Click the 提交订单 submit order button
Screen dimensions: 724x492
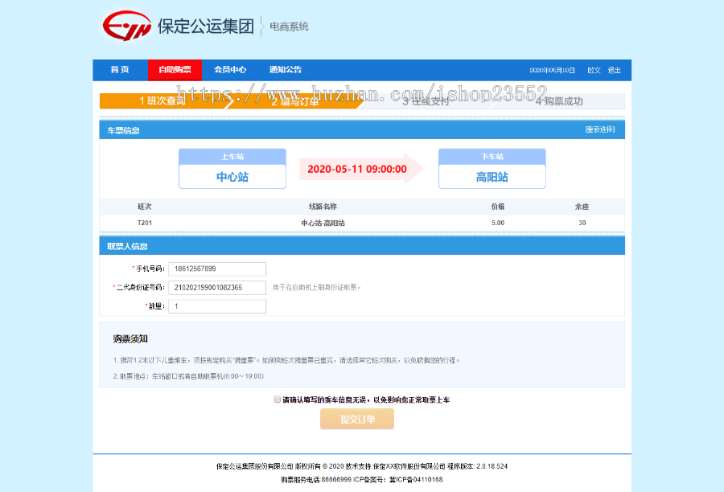[x=357, y=418]
